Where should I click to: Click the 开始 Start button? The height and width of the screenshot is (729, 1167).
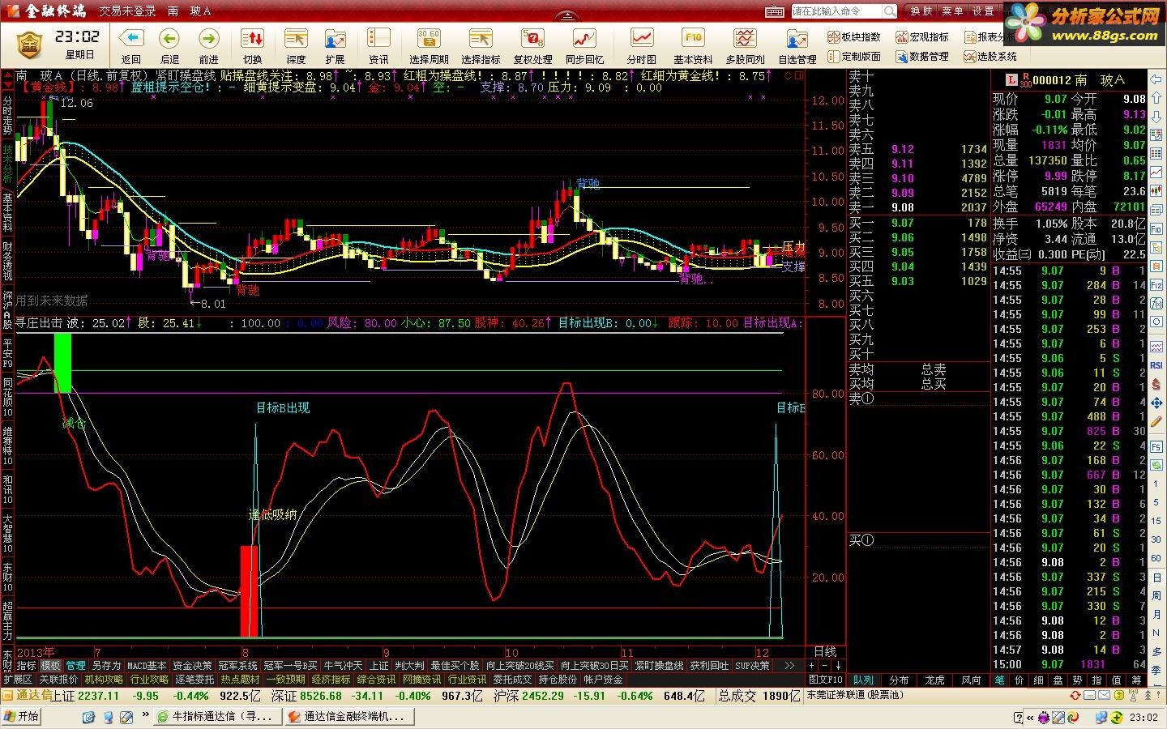22,716
